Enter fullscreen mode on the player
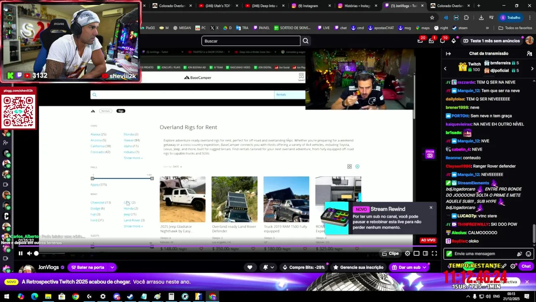 coord(434,253)
